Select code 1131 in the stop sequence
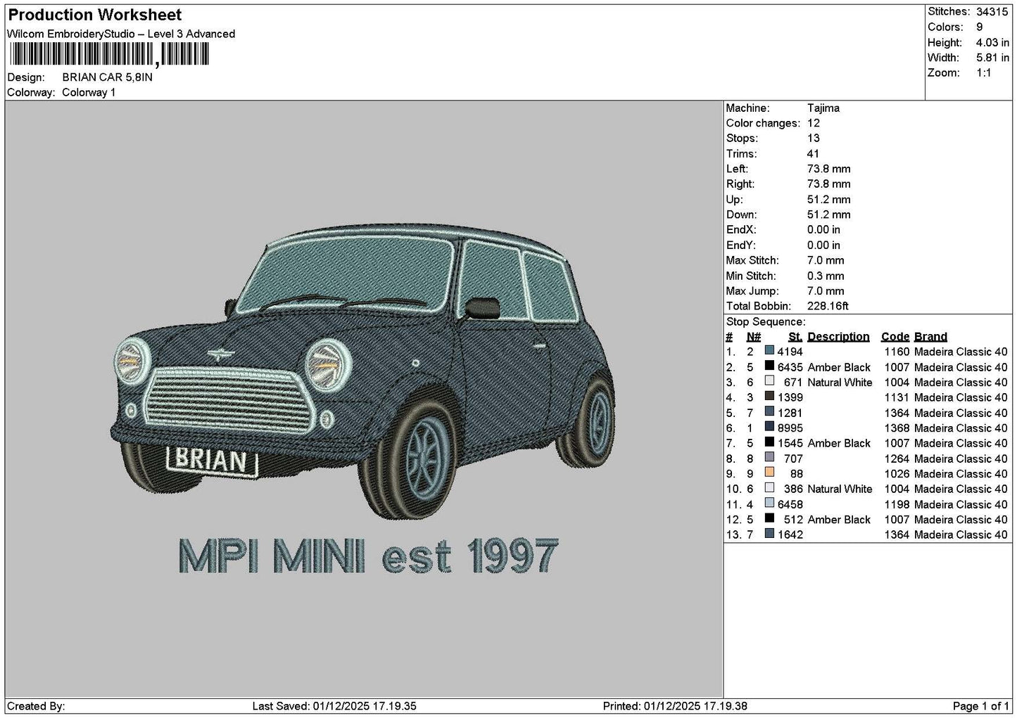 [897, 397]
